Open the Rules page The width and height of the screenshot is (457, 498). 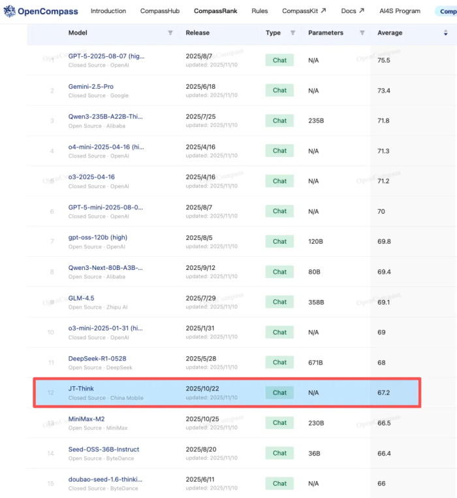[260, 11]
